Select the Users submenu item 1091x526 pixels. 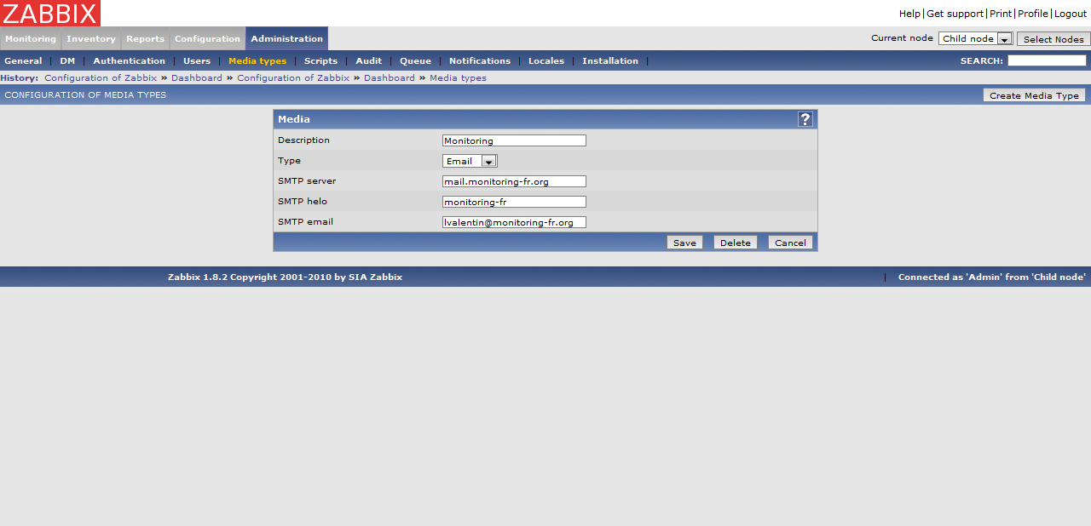pyautogui.click(x=197, y=61)
